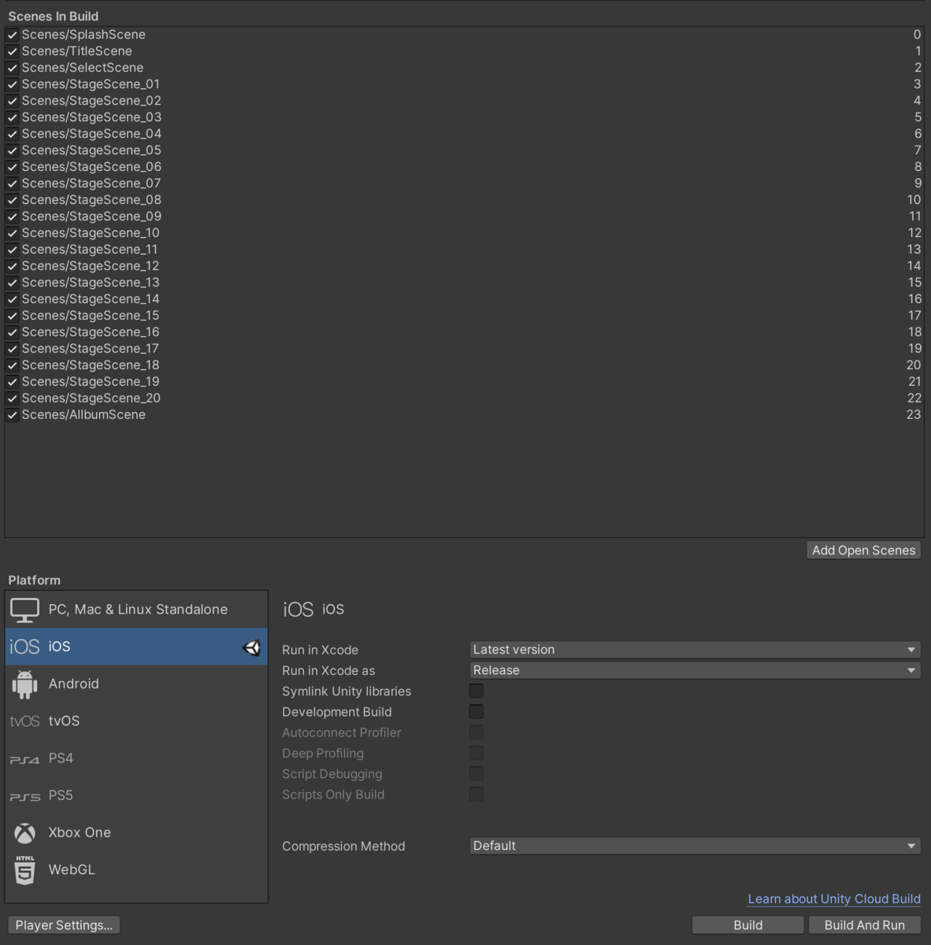Click the iOS logo in settings header
931x945 pixels.
(298, 610)
